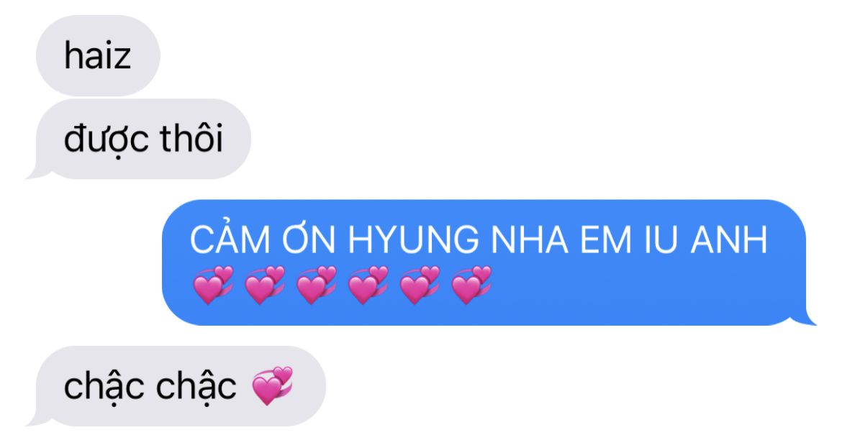This screenshot has height=448, width=842.
Task: Select the third heart emoji in blue bubble
Action: click(x=316, y=284)
